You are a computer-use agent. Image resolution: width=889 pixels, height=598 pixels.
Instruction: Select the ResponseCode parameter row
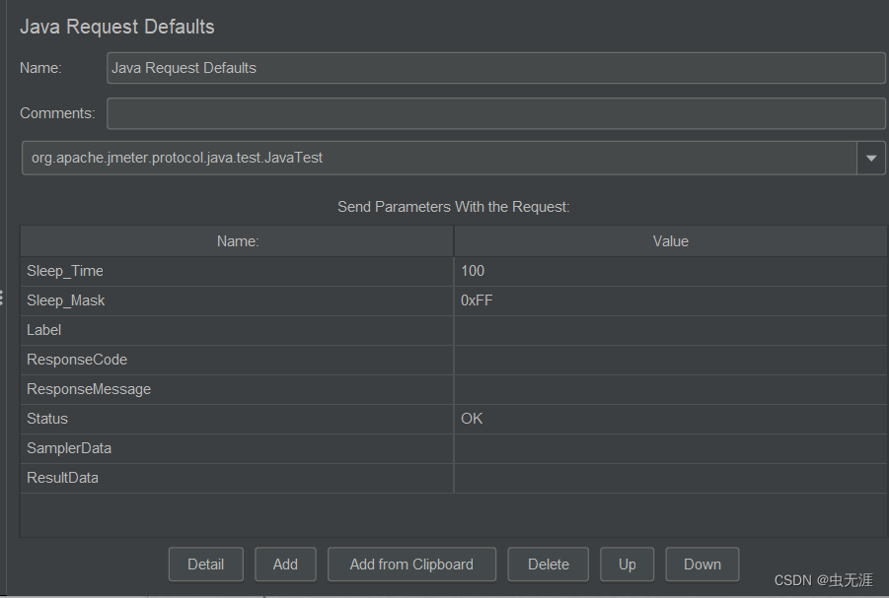coord(237,360)
